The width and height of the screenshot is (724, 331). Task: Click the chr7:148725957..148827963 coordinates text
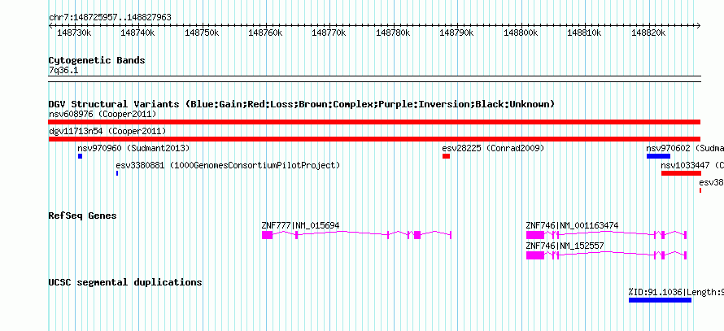pyautogui.click(x=110, y=17)
